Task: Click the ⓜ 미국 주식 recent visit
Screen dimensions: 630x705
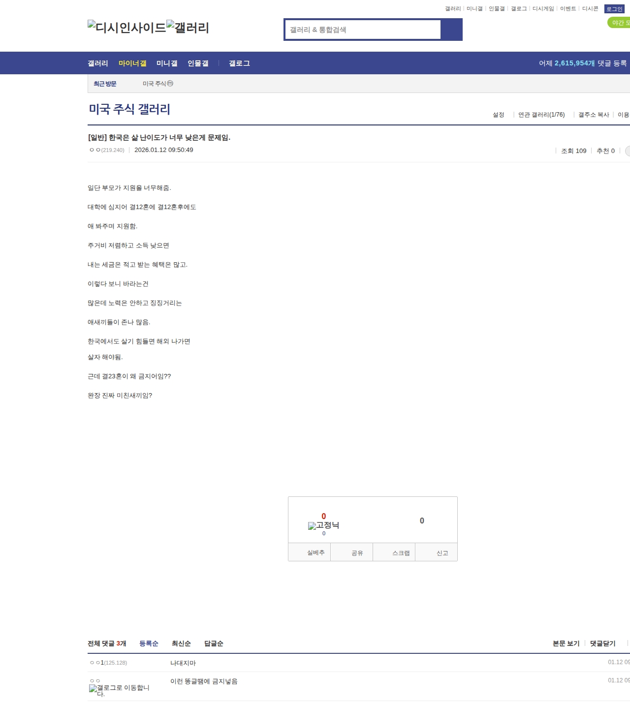Action: tap(157, 84)
